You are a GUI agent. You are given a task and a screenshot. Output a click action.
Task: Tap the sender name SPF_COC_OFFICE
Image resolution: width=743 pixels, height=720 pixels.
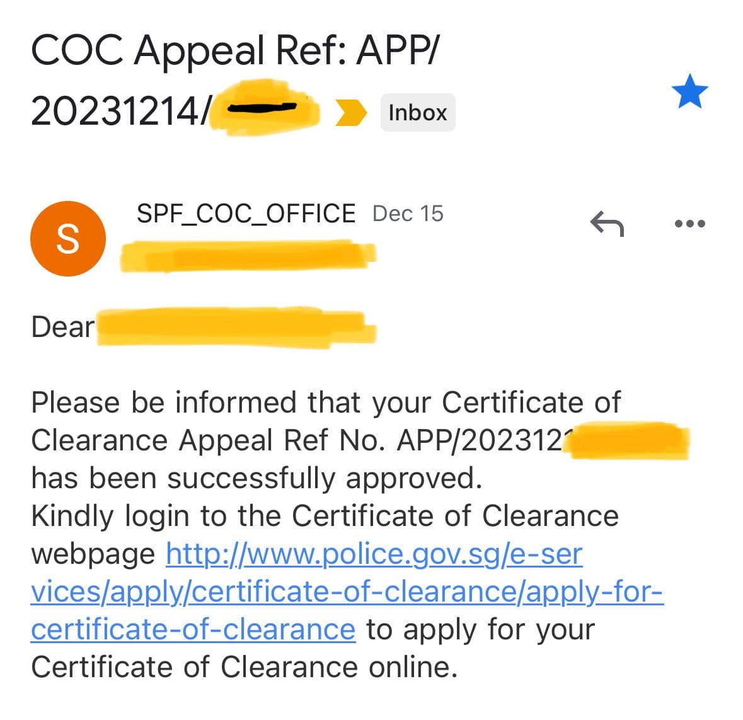[x=246, y=214]
